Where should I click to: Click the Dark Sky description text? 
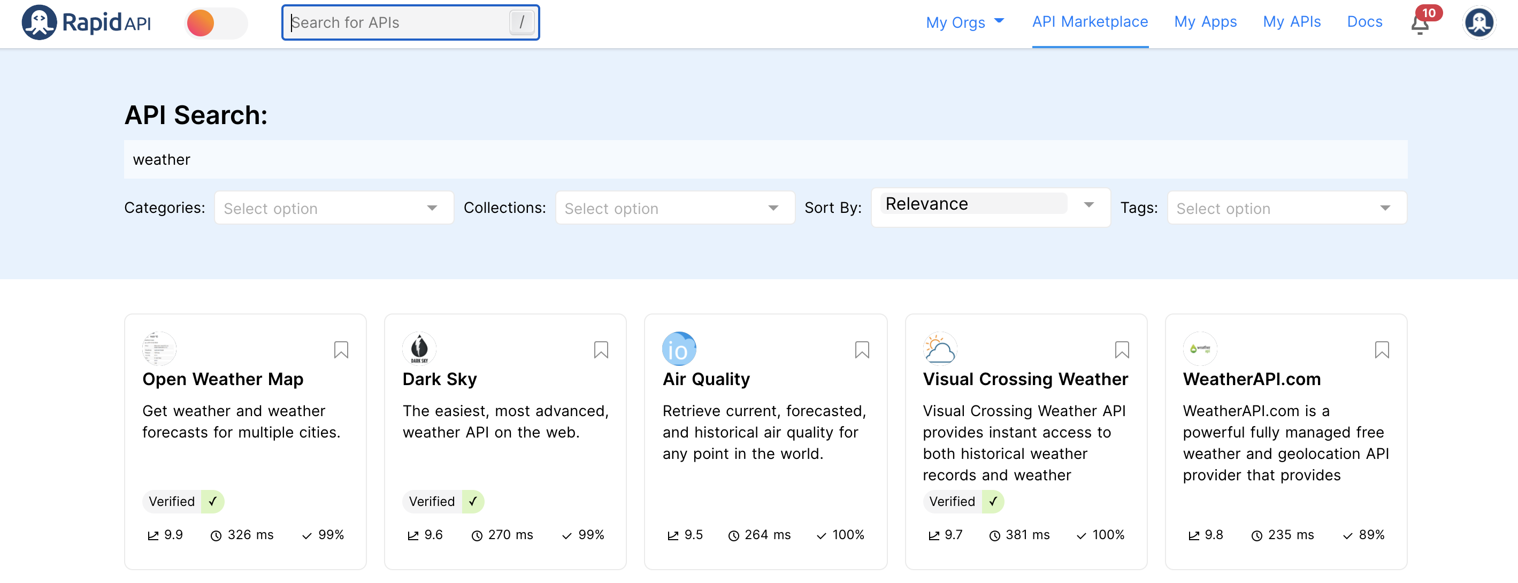tap(505, 421)
